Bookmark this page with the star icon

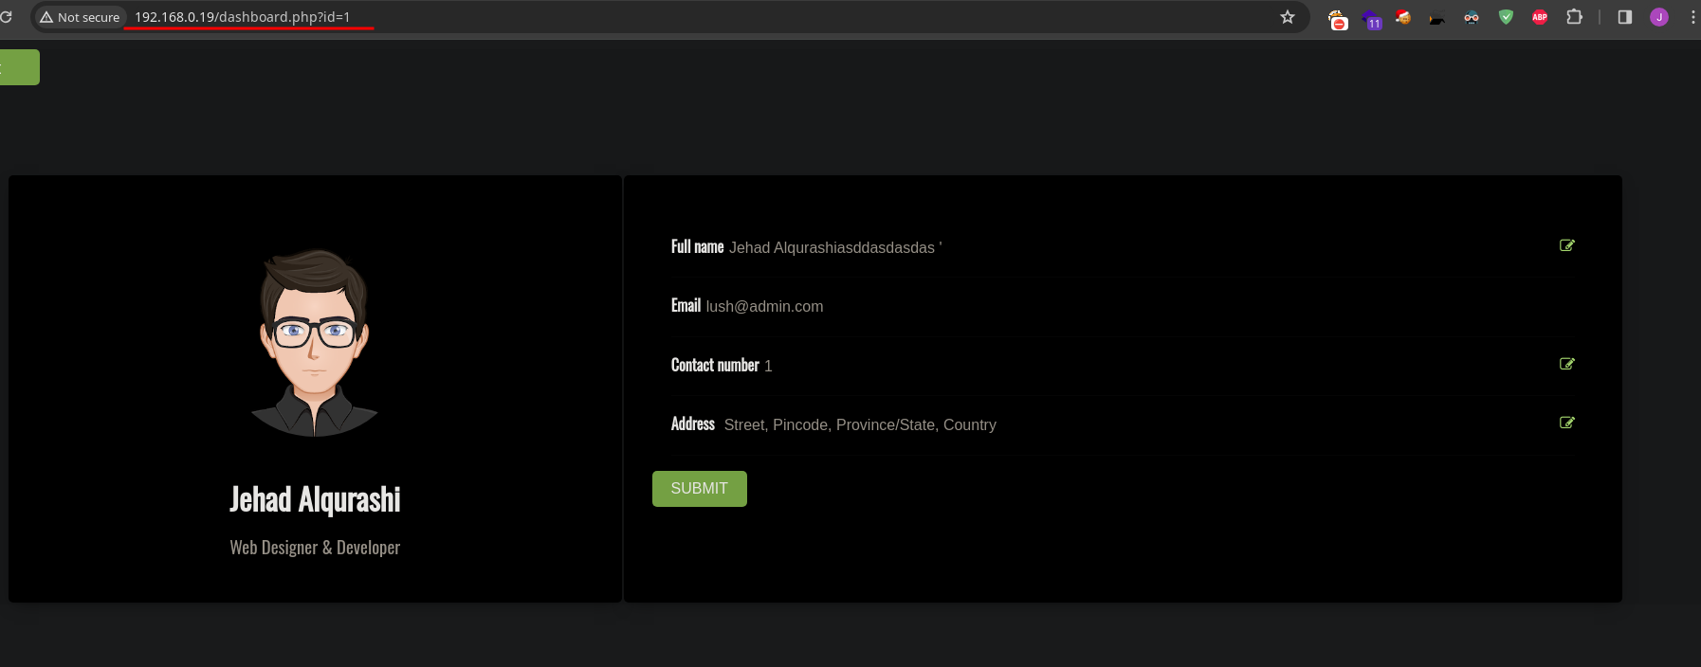tap(1287, 17)
